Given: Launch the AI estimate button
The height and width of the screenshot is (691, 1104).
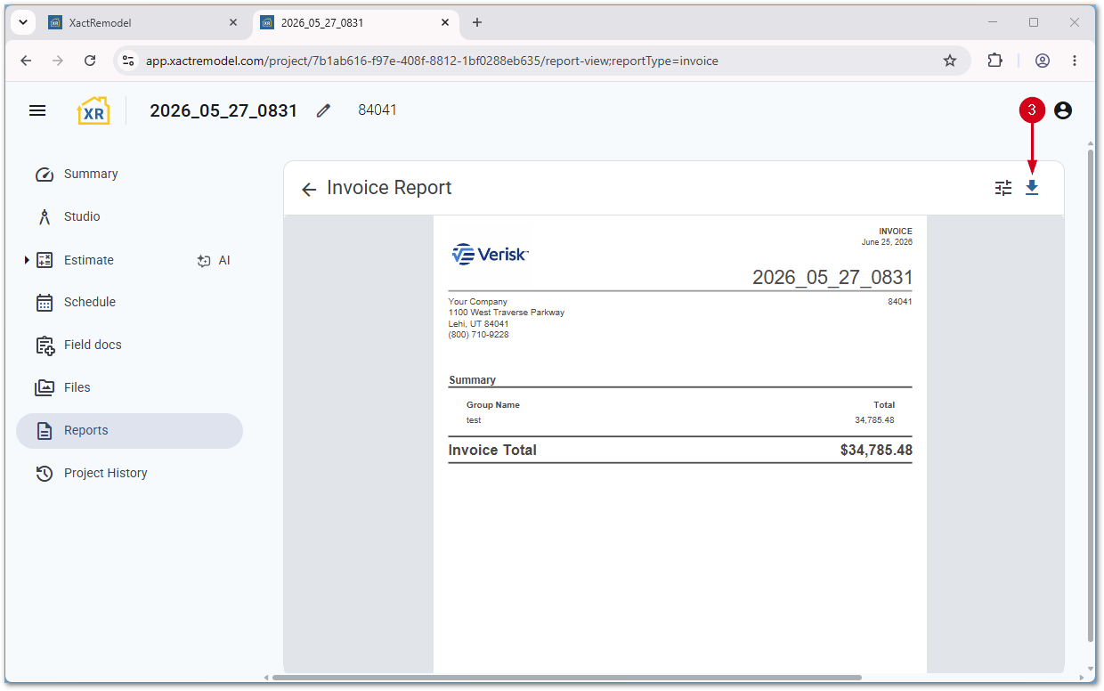Looking at the screenshot, I should pos(214,261).
